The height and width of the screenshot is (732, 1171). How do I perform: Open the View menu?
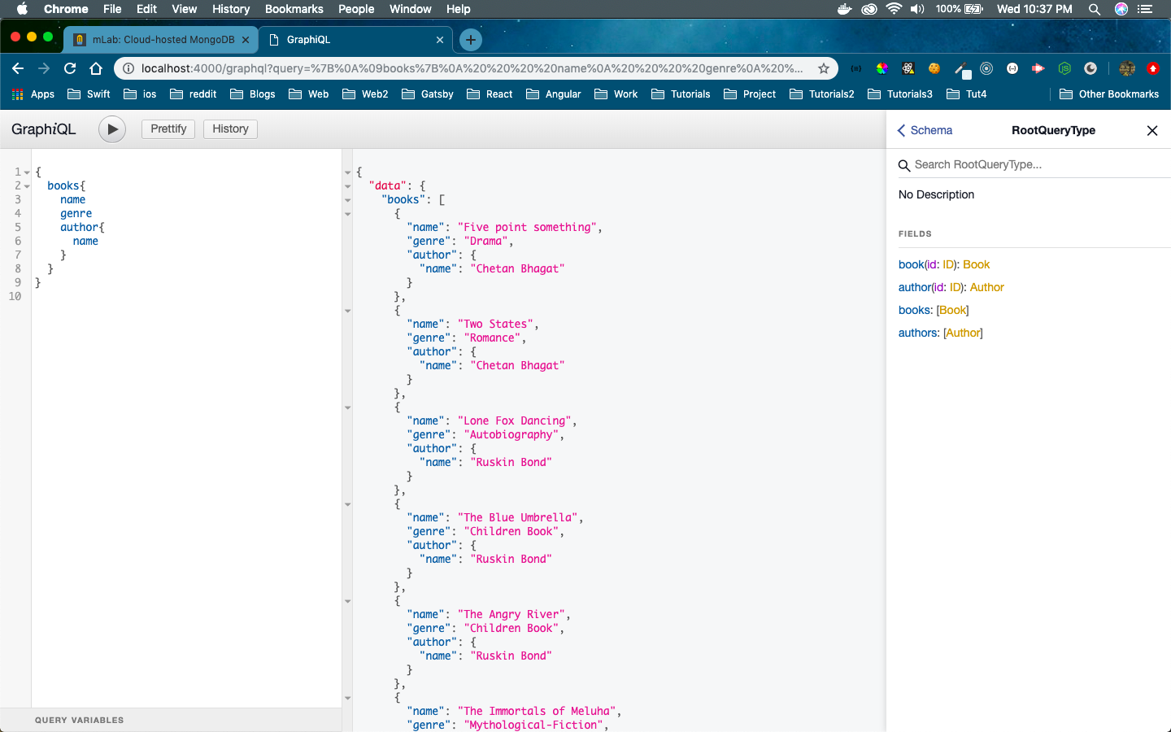click(185, 9)
